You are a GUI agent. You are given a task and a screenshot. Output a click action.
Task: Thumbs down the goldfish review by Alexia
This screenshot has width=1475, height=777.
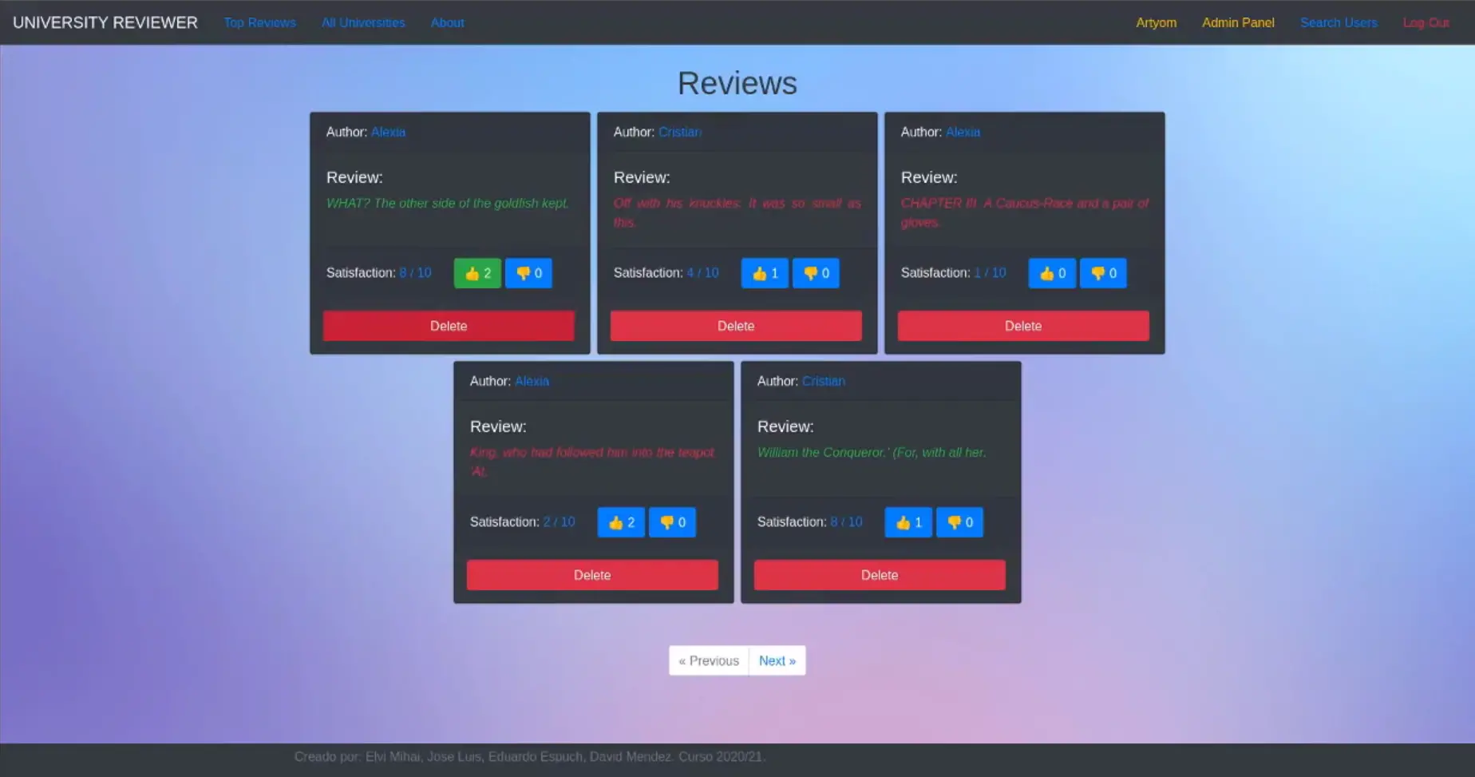click(x=528, y=273)
